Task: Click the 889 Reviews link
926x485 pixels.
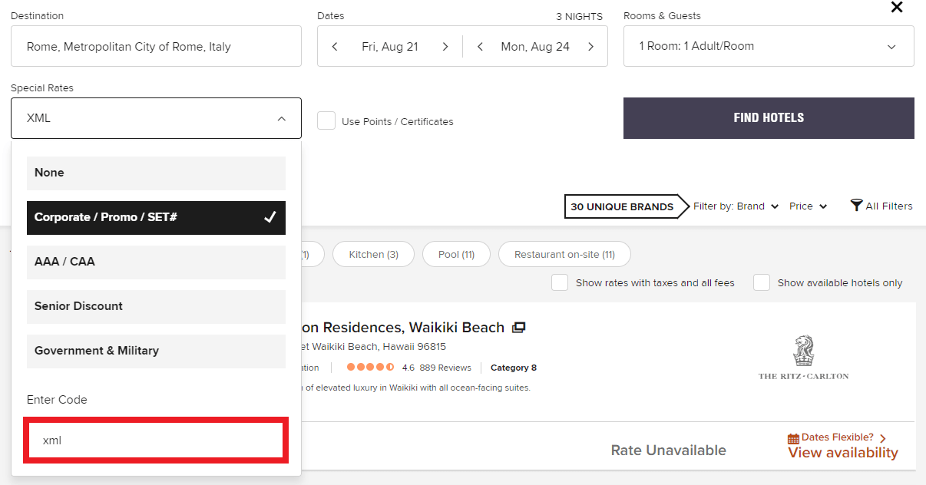Action: tap(445, 368)
